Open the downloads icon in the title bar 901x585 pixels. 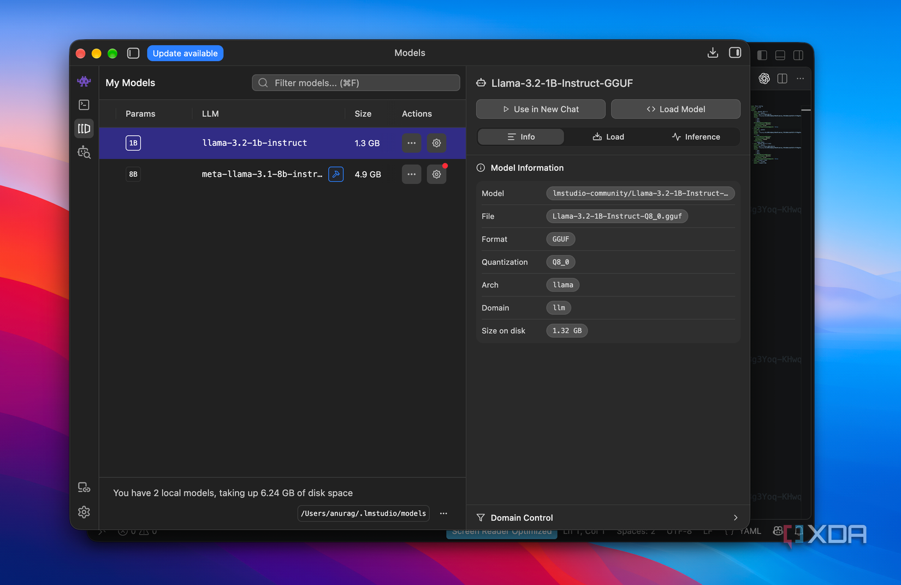pyautogui.click(x=713, y=52)
